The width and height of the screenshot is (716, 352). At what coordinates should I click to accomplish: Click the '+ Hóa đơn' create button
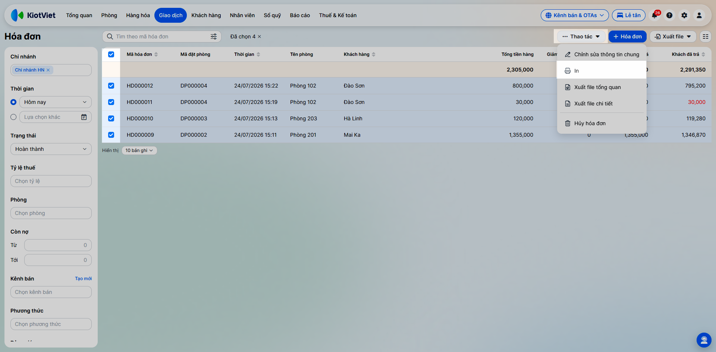[x=628, y=37]
